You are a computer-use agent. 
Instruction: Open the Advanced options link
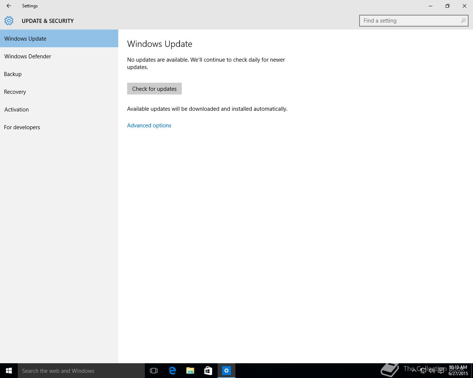pos(149,126)
